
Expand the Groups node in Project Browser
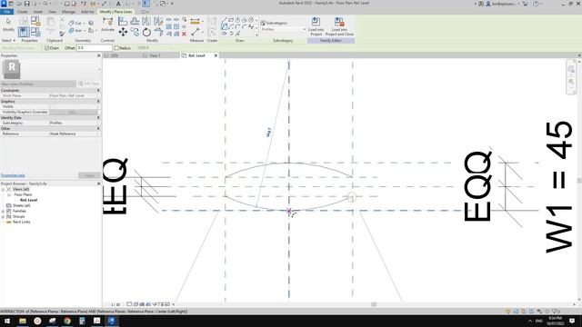pos(3,216)
